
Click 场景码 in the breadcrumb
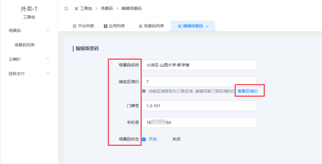click(107, 8)
